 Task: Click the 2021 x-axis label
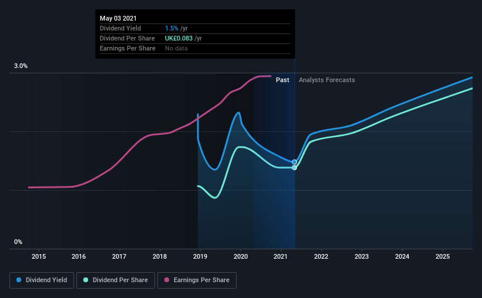coord(281,256)
